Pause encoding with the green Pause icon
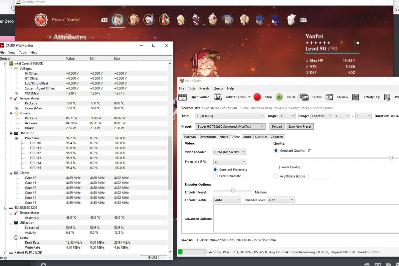Viewport: 399px width, 266px height. pyautogui.click(x=279, y=97)
